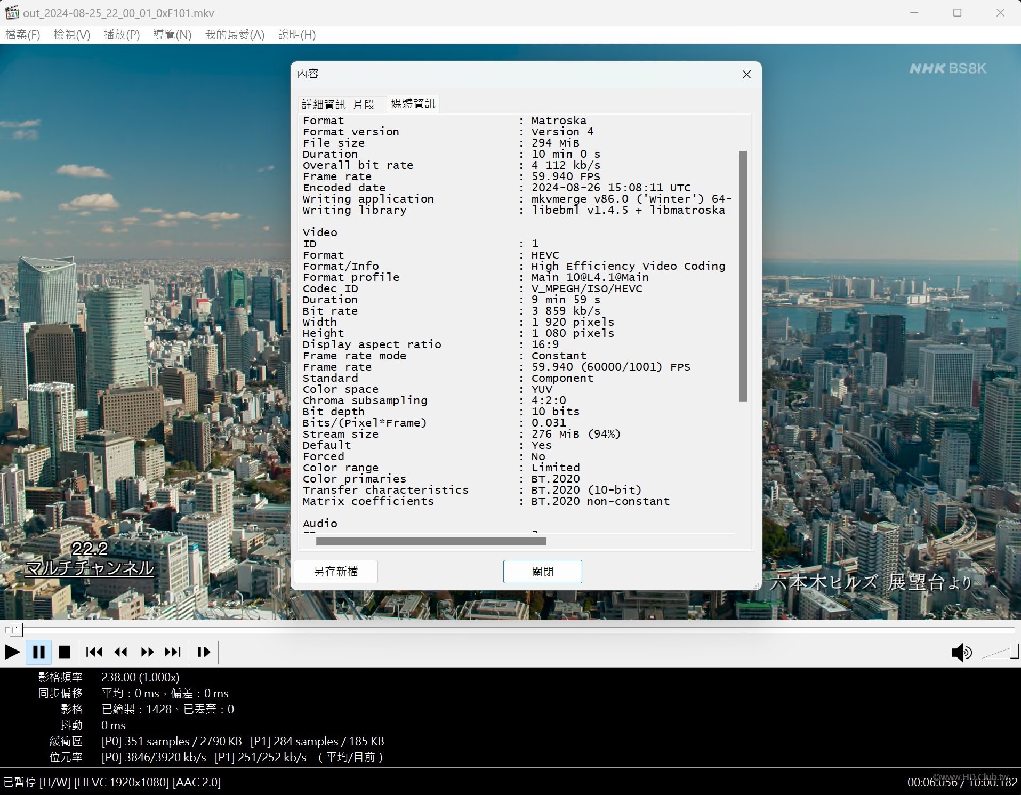The height and width of the screenshot is (795, 1021).
Task: Click the Play button in the player controls
Action: coord(12,652)
